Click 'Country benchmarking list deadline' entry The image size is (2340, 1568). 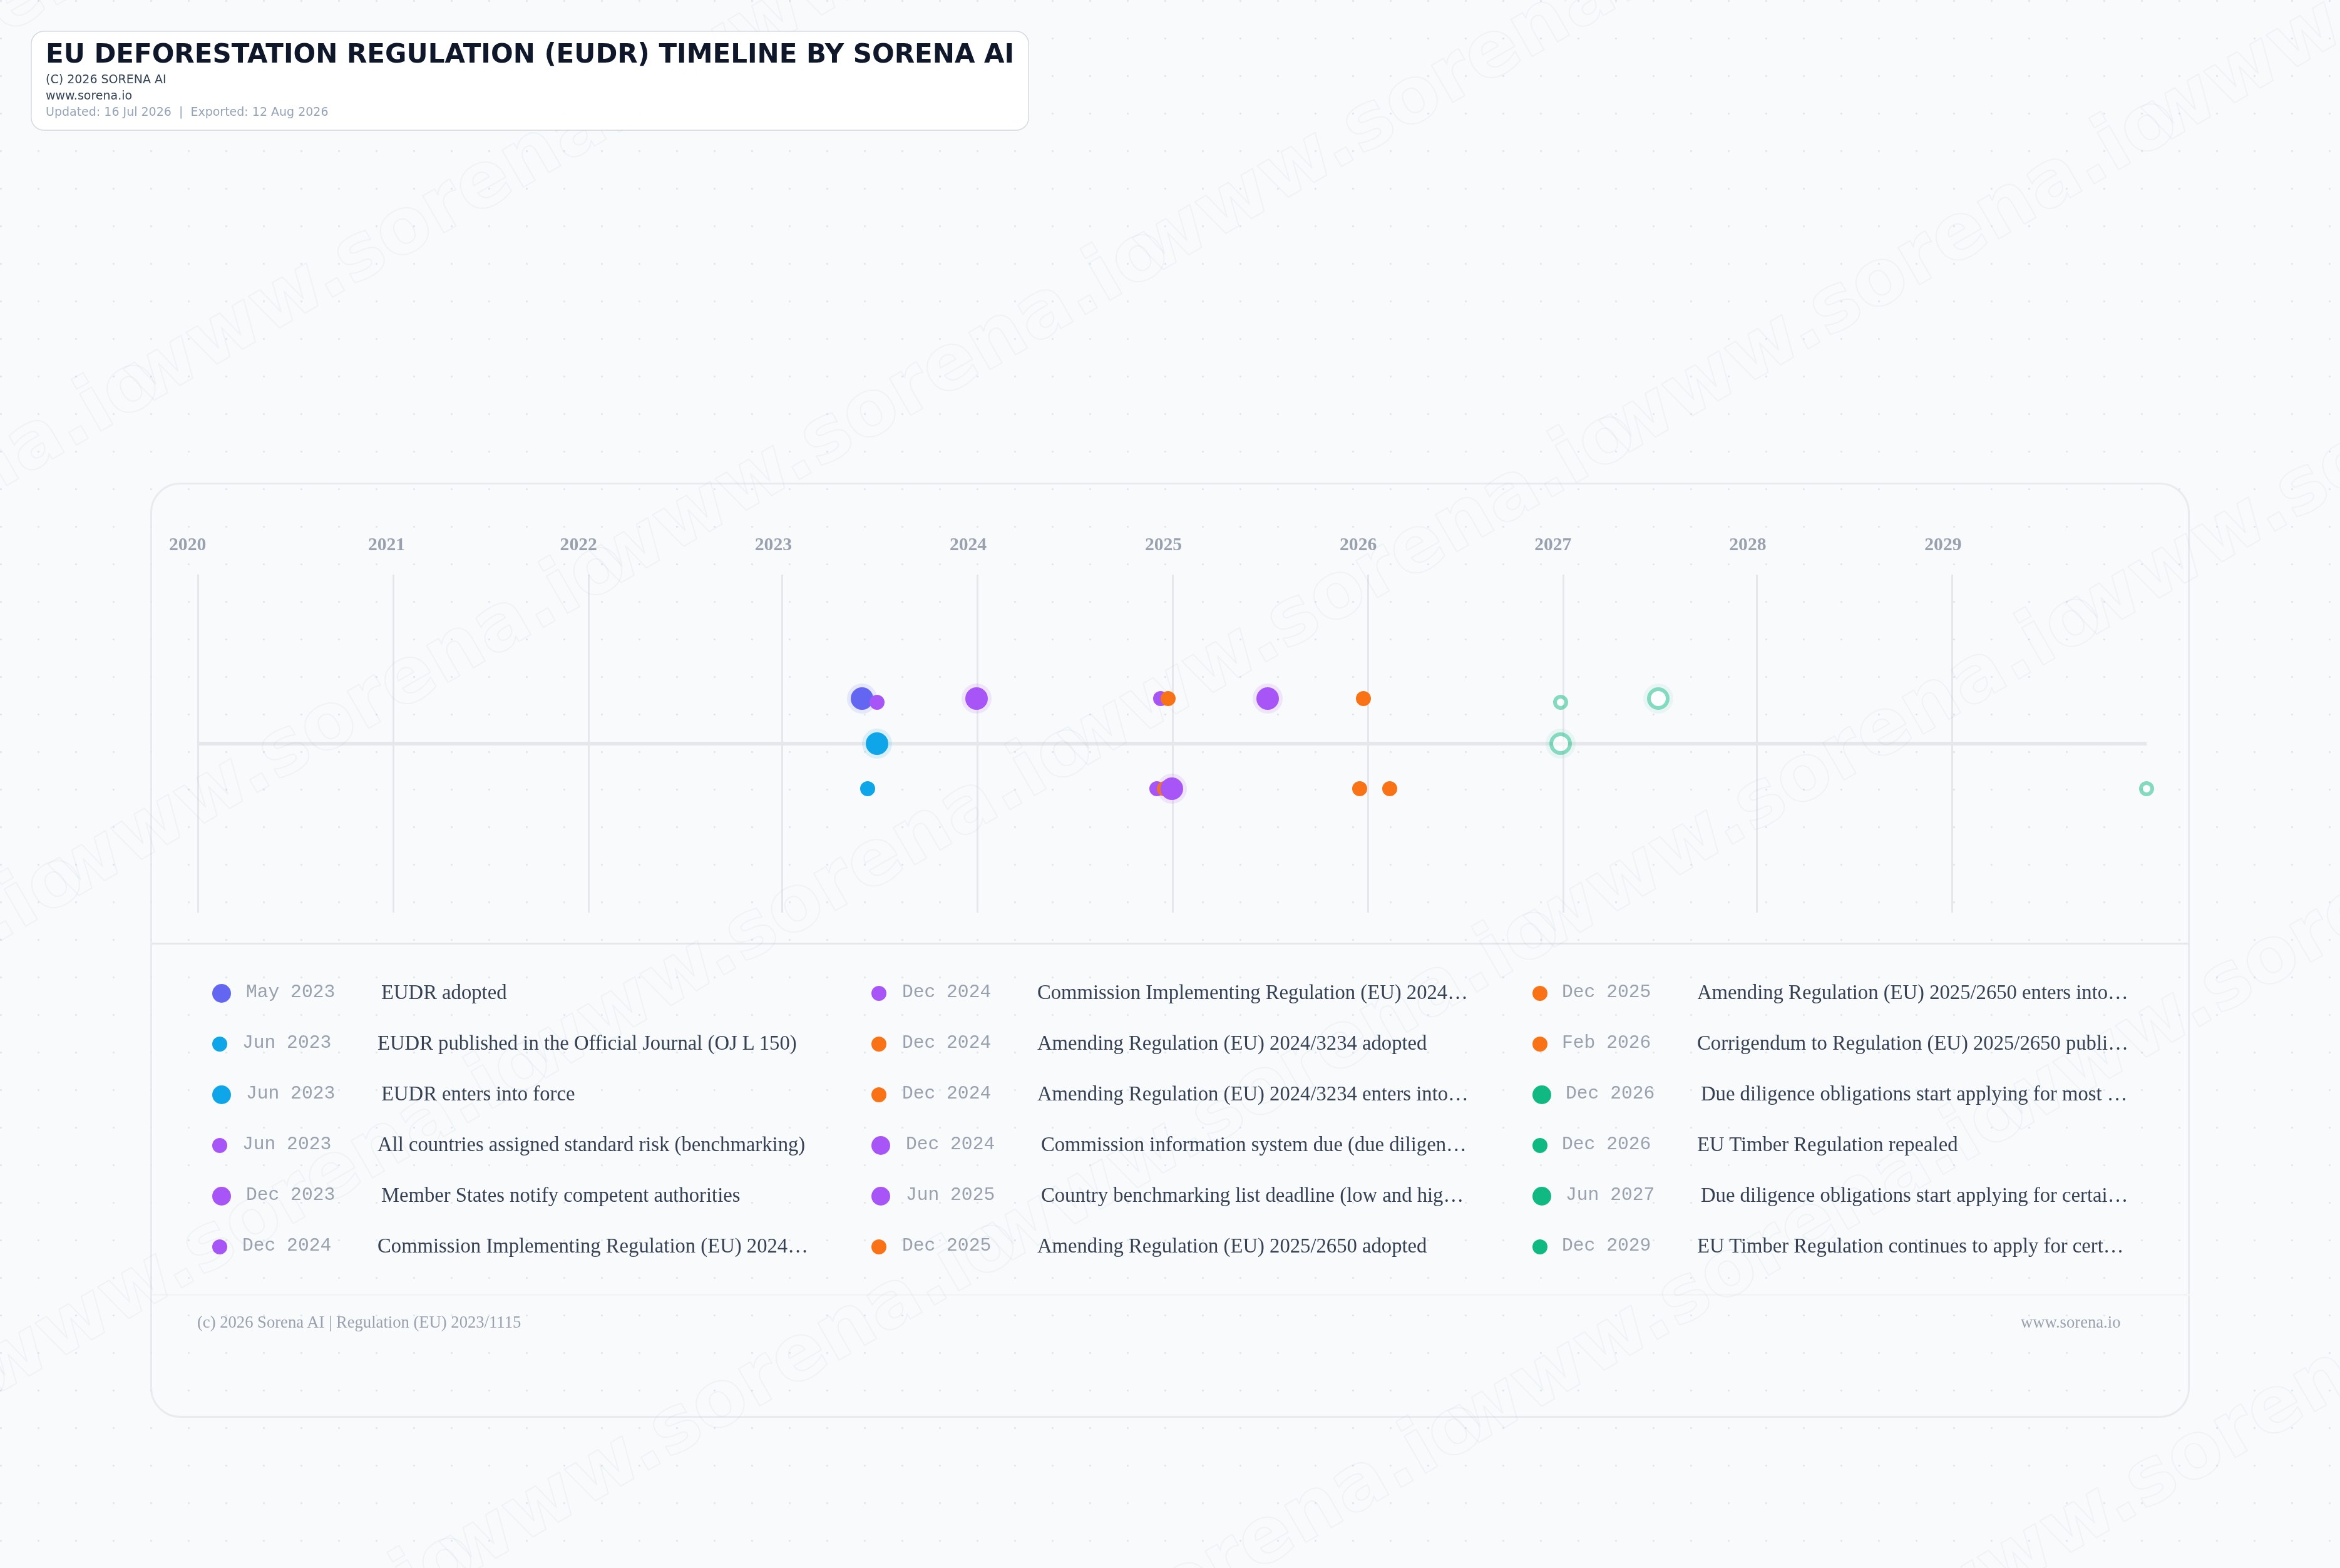[x=1252, y=1195]
